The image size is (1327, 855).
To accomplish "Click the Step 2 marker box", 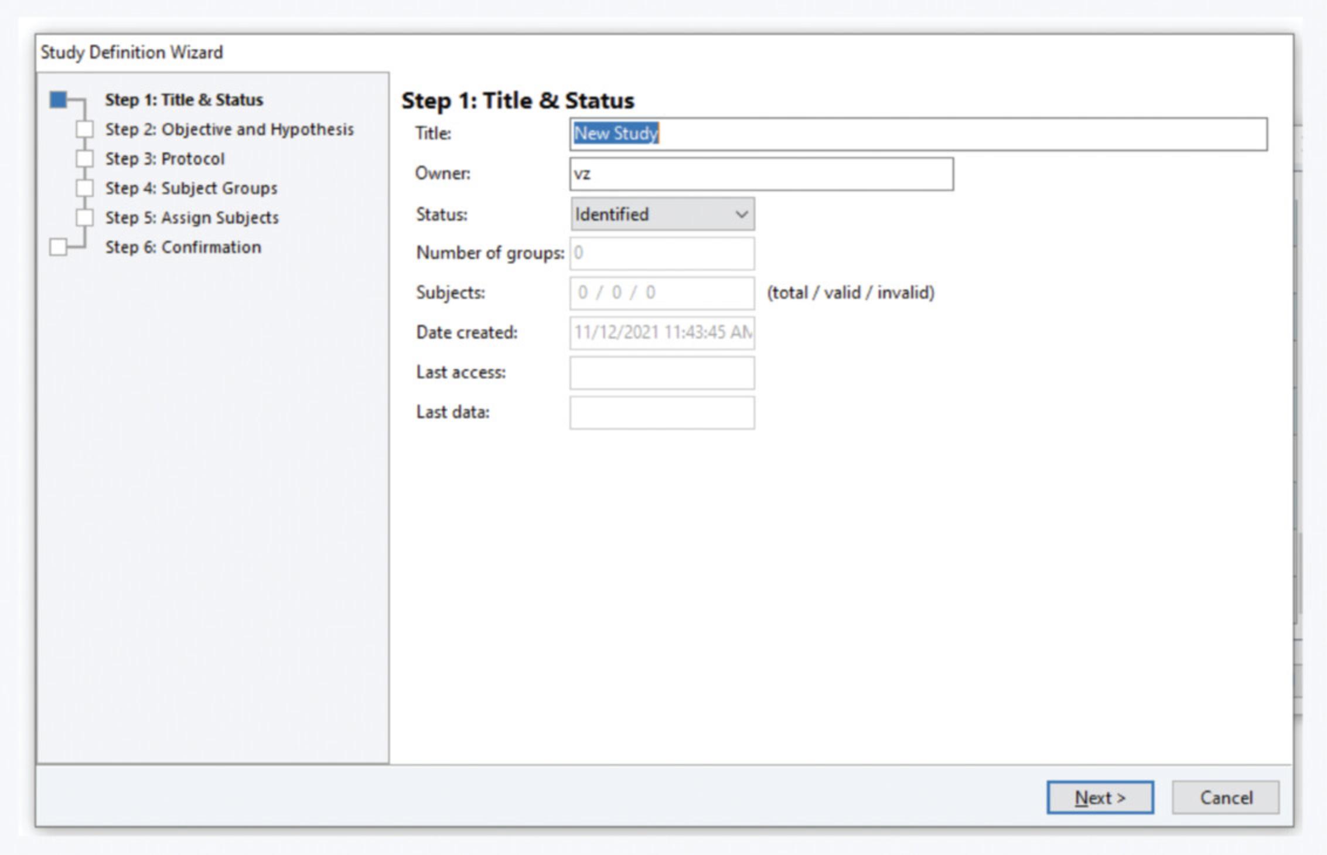I will pyautogui.click(x=85, y=129).
